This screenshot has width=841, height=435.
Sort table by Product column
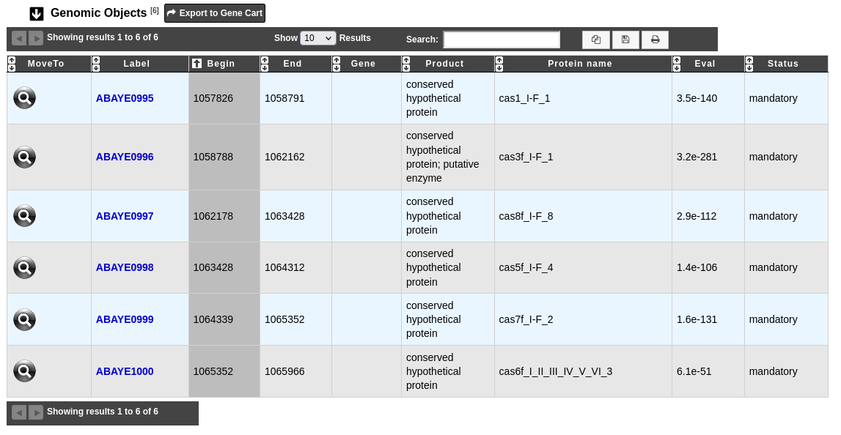(448, 64)
